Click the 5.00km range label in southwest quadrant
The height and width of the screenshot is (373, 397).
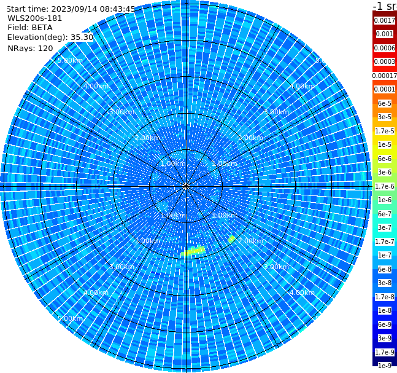tap(70, 318)
